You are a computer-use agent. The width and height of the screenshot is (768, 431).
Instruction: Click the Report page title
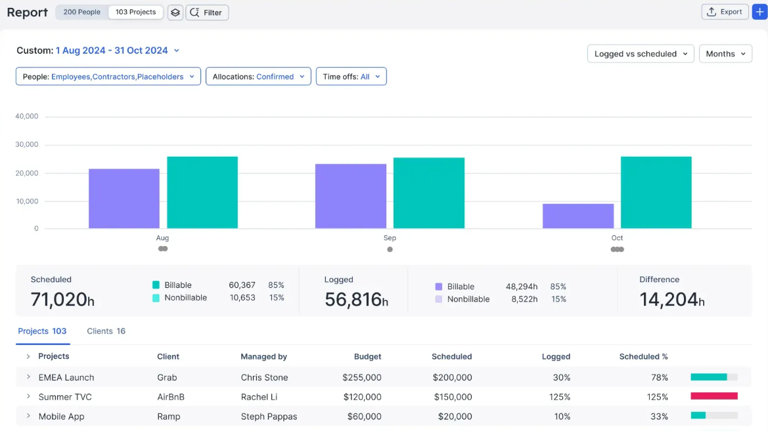click(x=28, y=12)
